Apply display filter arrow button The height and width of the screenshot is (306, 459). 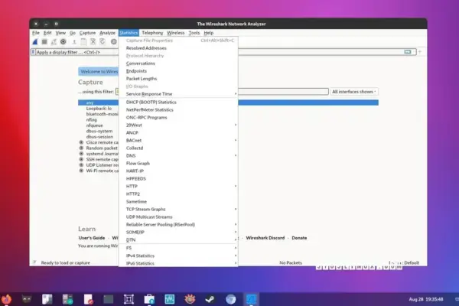[x=408, y=52]
